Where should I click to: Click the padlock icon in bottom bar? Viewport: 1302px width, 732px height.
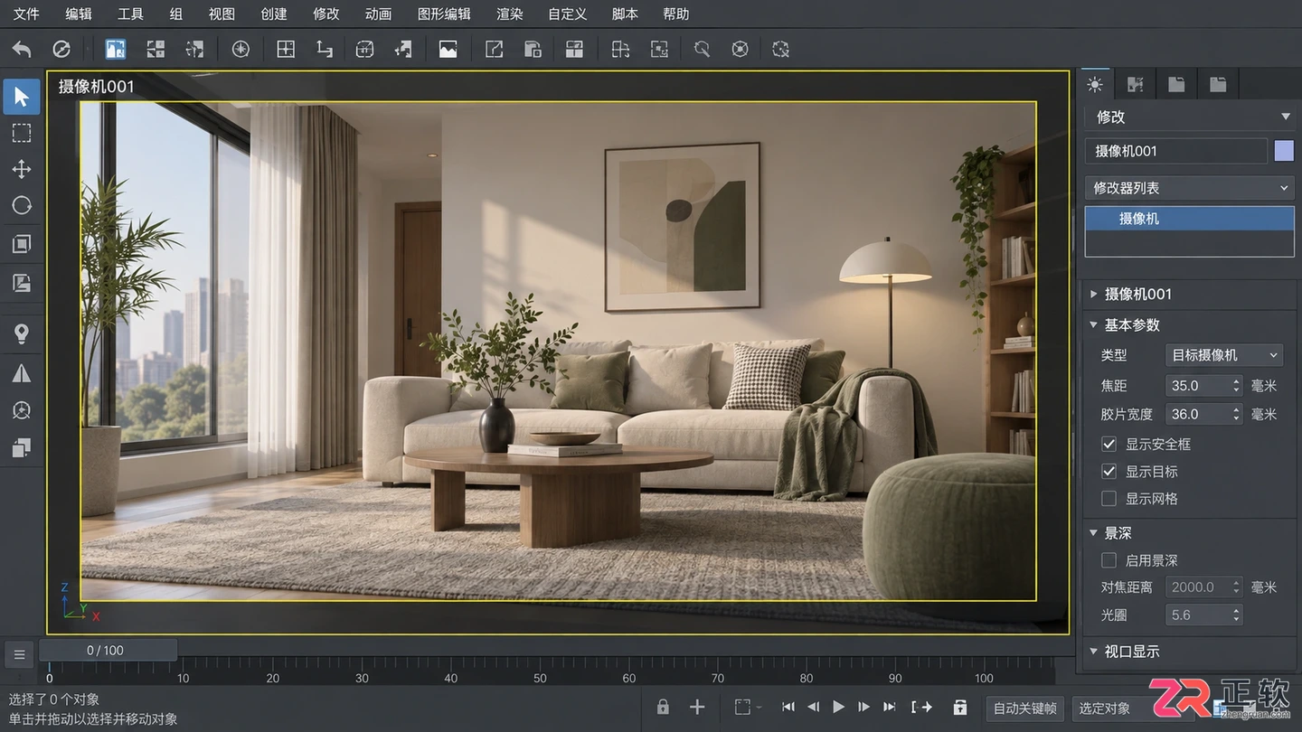(x=663, y=708)
